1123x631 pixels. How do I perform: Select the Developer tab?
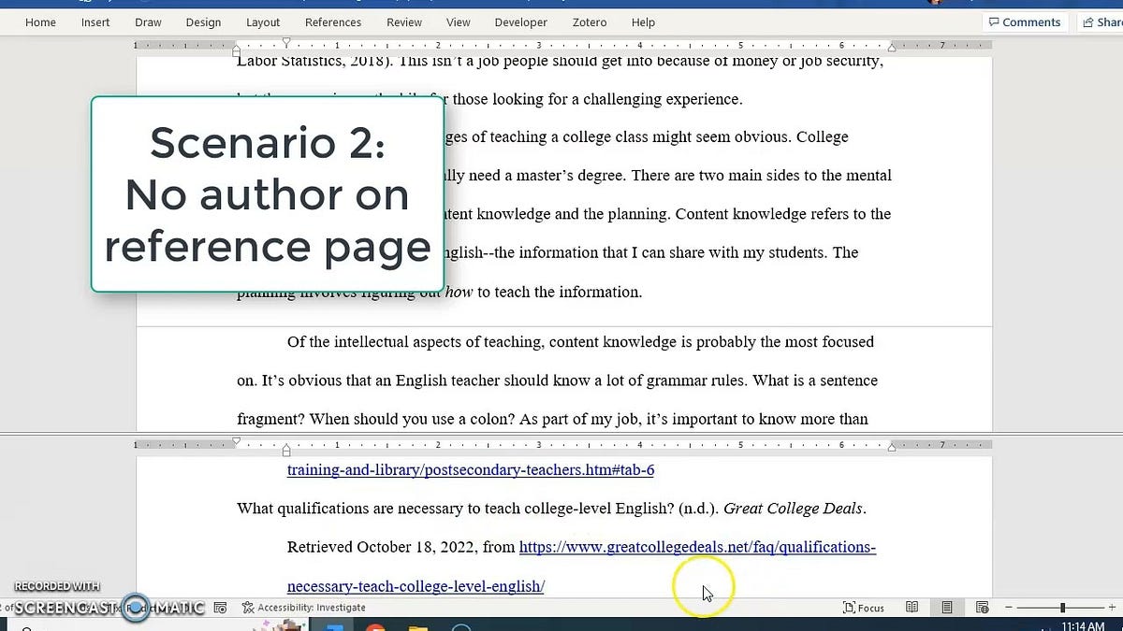click(x=520, y=22)
